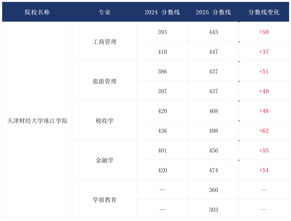Click the red +62 change value

point(264,131)
